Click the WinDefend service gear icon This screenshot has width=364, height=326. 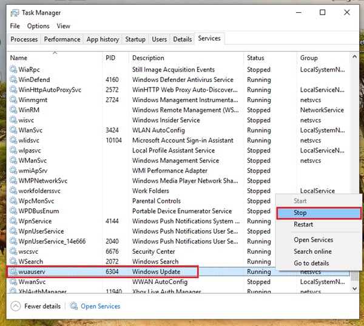13,80
